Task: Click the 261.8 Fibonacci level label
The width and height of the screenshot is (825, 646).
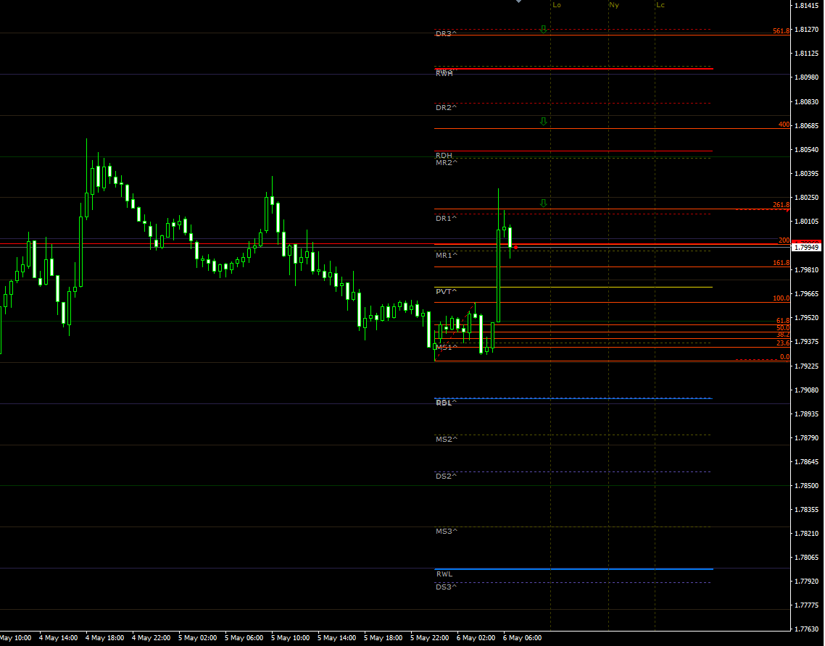Action: pyautogui.click(x=782, y=205)
